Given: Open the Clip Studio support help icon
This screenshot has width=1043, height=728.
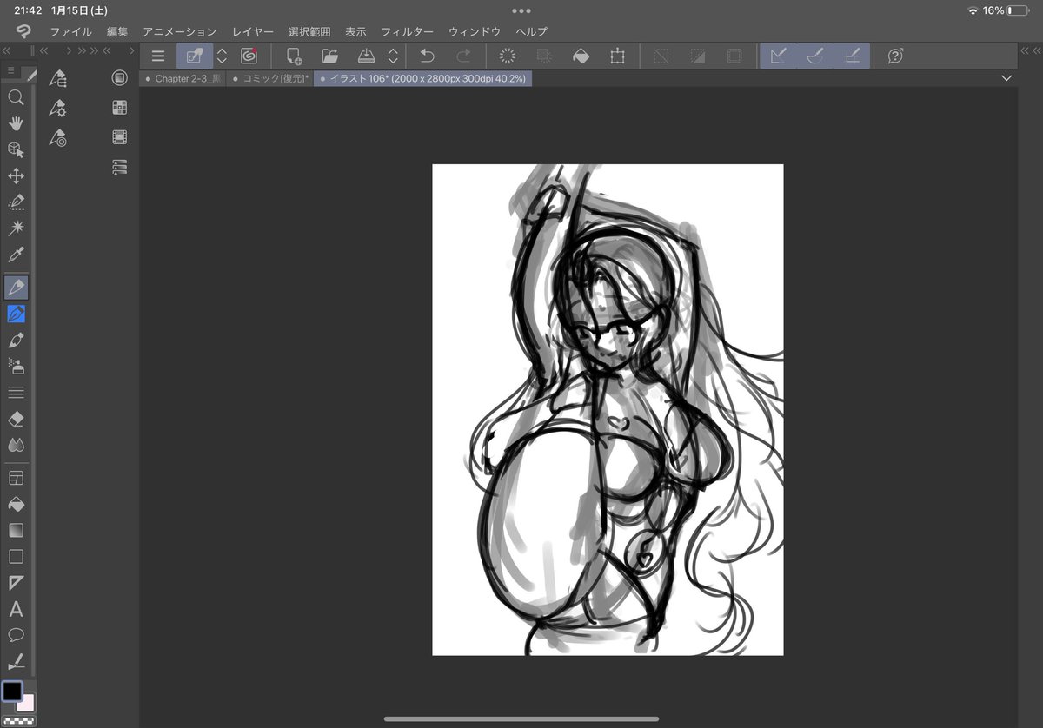Looking at the screenshot, I should tap(895, 56).
